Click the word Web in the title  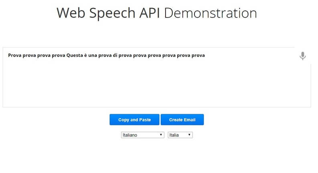71,13
